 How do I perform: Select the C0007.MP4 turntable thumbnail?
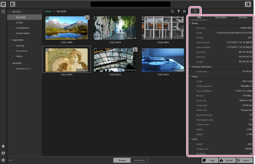[x=163, y=60]
